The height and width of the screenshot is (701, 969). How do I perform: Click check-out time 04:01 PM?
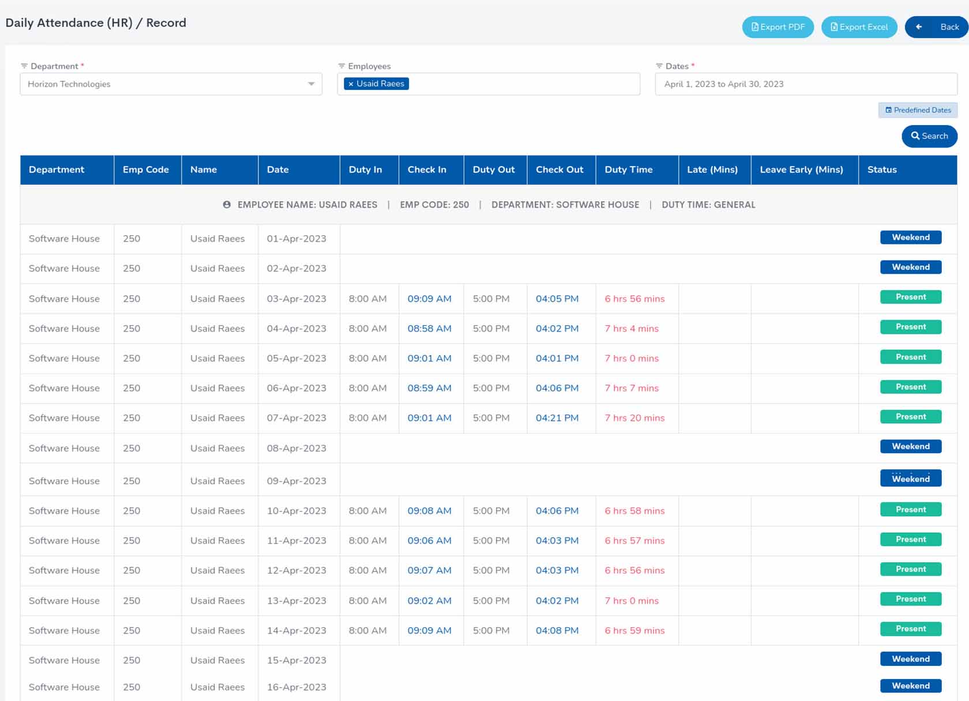tap(557, 359)
